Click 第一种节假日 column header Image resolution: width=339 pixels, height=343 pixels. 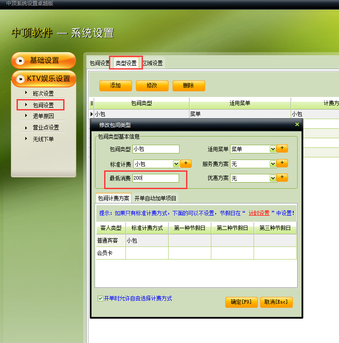pos(190,228)
